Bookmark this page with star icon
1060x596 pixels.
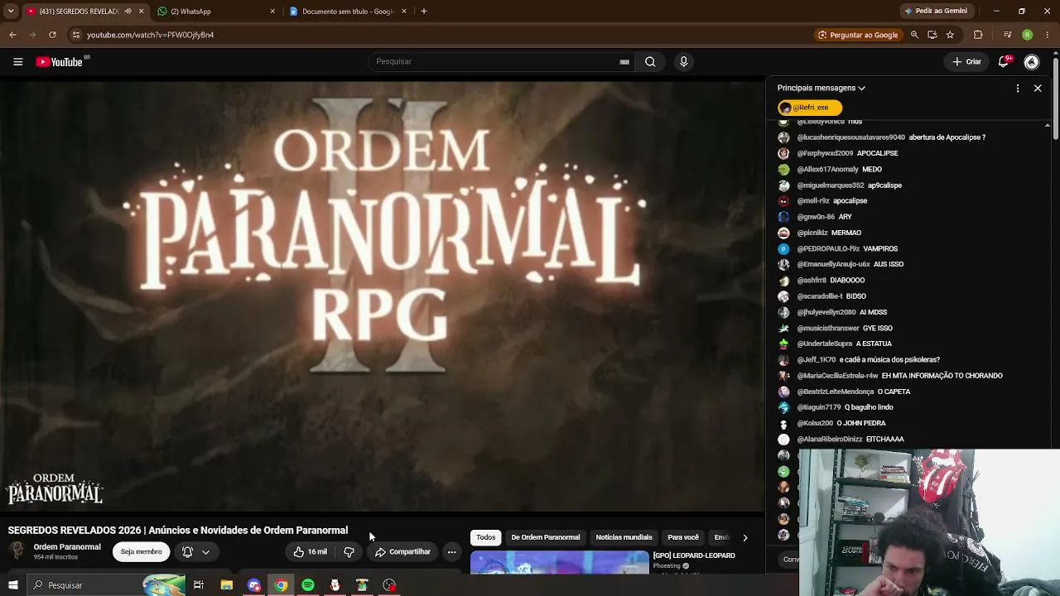click(x=950, y=35)
